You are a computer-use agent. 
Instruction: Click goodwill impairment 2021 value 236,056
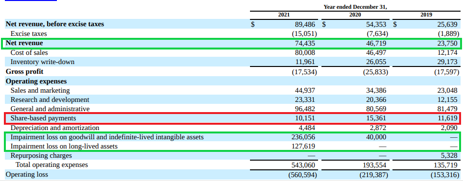point(303,137)
